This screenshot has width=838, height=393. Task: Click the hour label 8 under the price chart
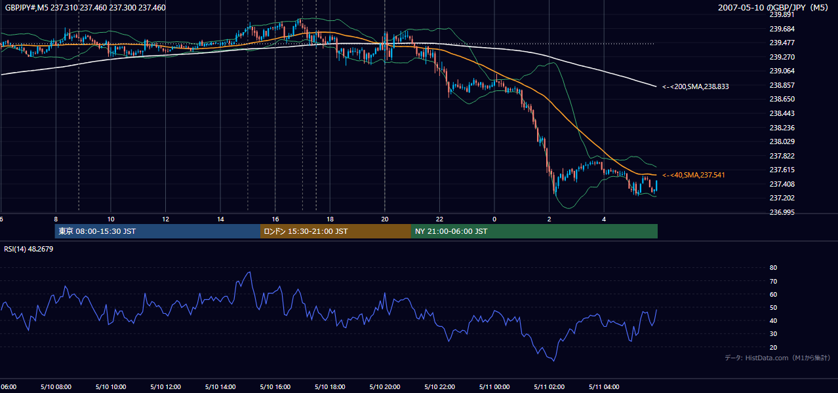pos(56,219)
